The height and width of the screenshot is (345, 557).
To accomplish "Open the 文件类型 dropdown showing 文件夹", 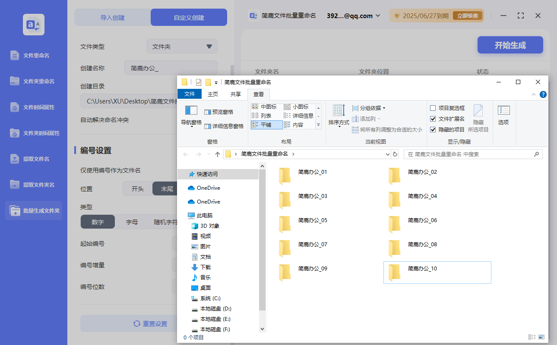I will 182,46.
